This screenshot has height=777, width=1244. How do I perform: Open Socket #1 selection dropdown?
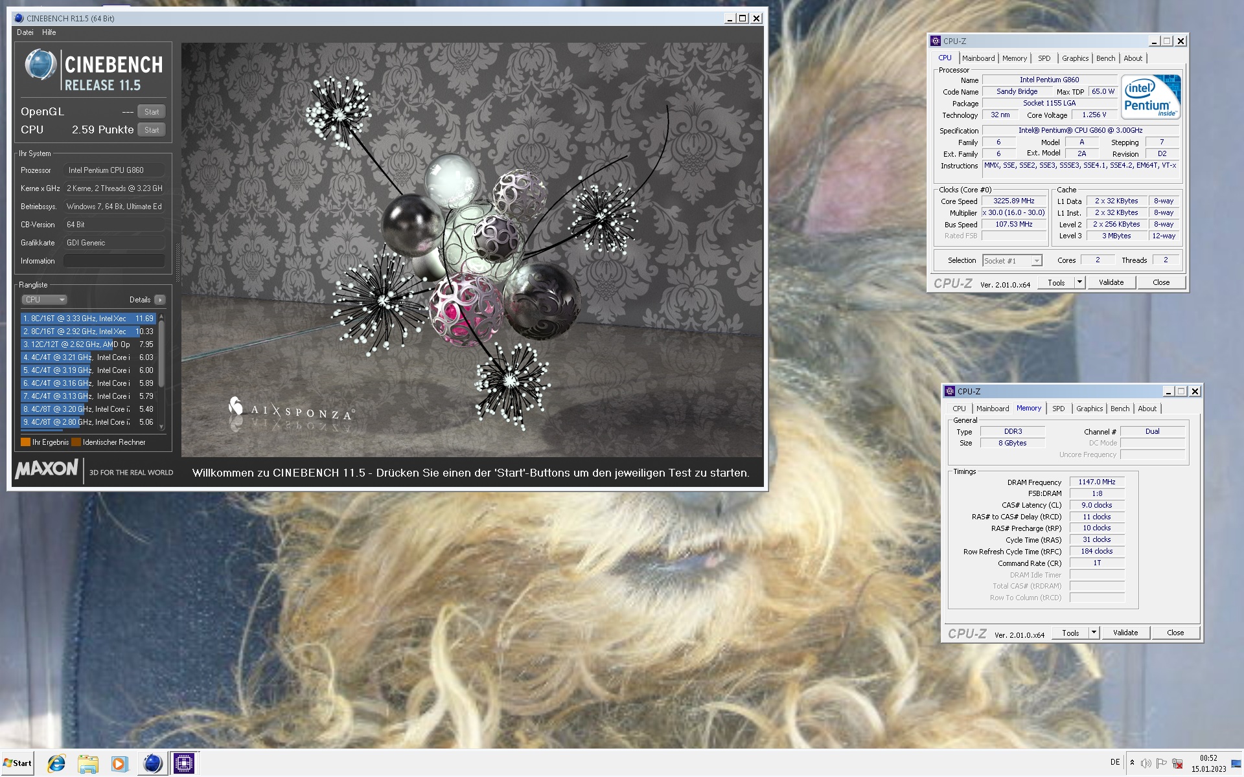[x=1012, y=260]
